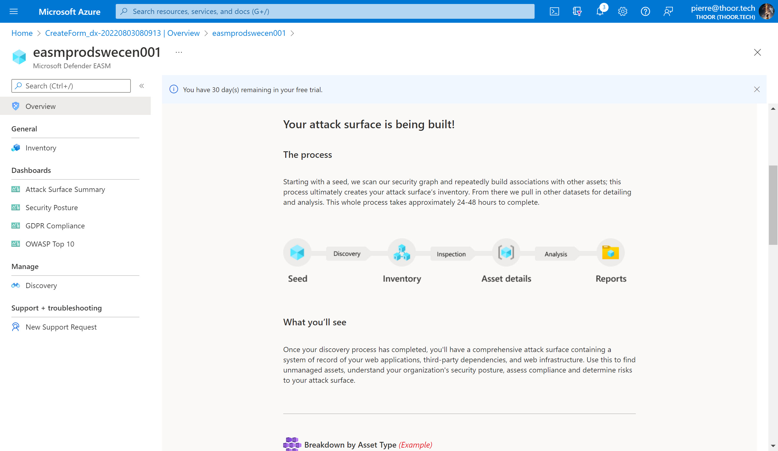Click easmprodswecen001 breadcrumb link

249,33
